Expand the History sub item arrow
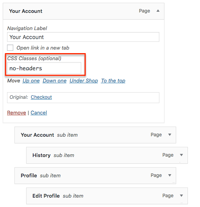Screen dimensions: 200x207 (x=181, y=155)
